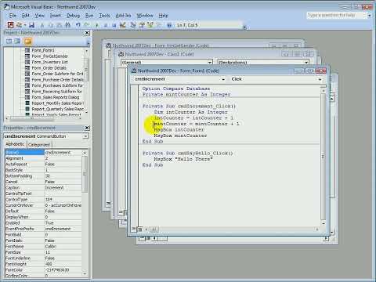Click the 'Private Sub cmdSayHello_Click()' line

(187, 154)
